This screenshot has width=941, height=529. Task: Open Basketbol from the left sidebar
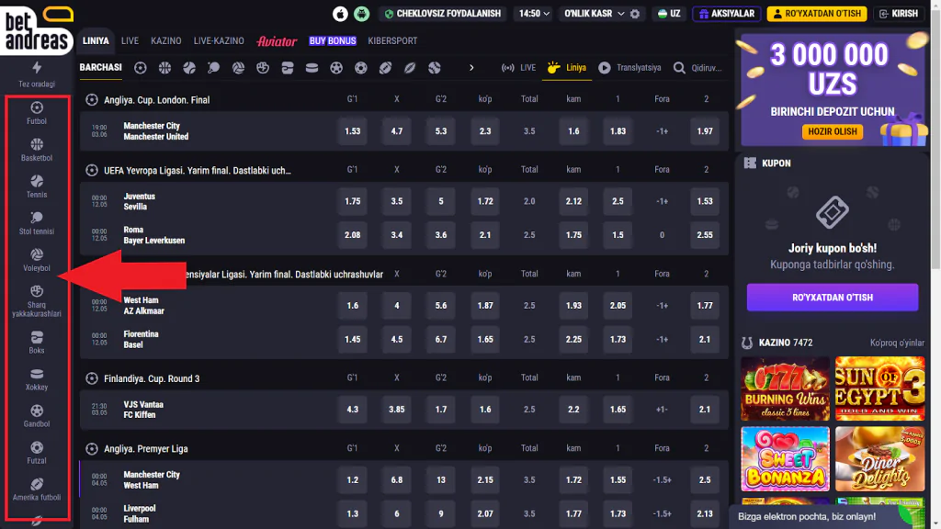coord(37,150)
